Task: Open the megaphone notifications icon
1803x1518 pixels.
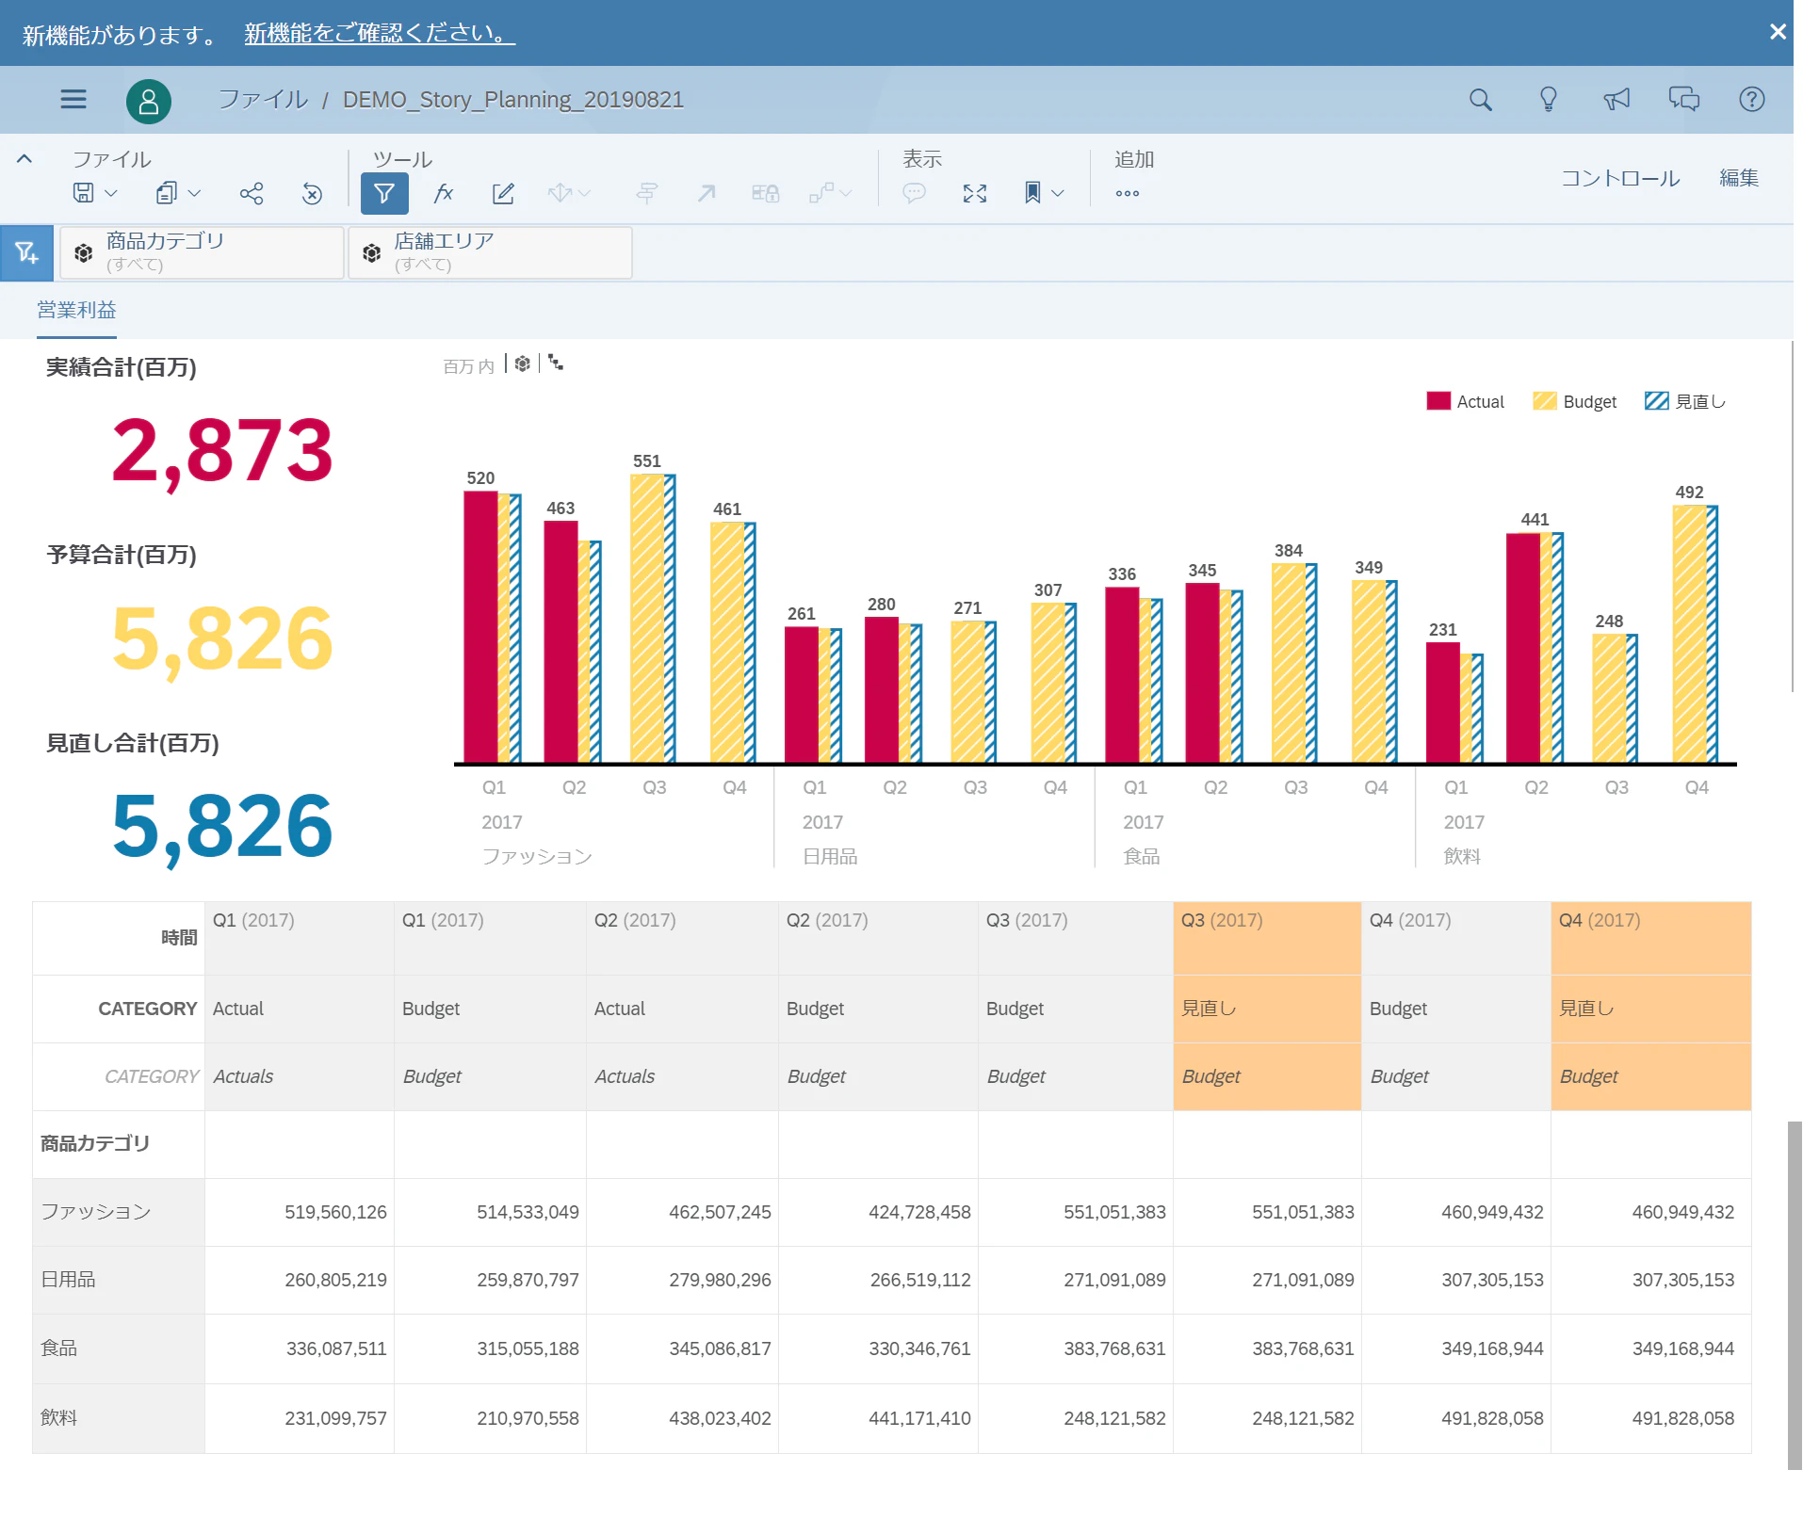Action: (x=1616, y=99)
